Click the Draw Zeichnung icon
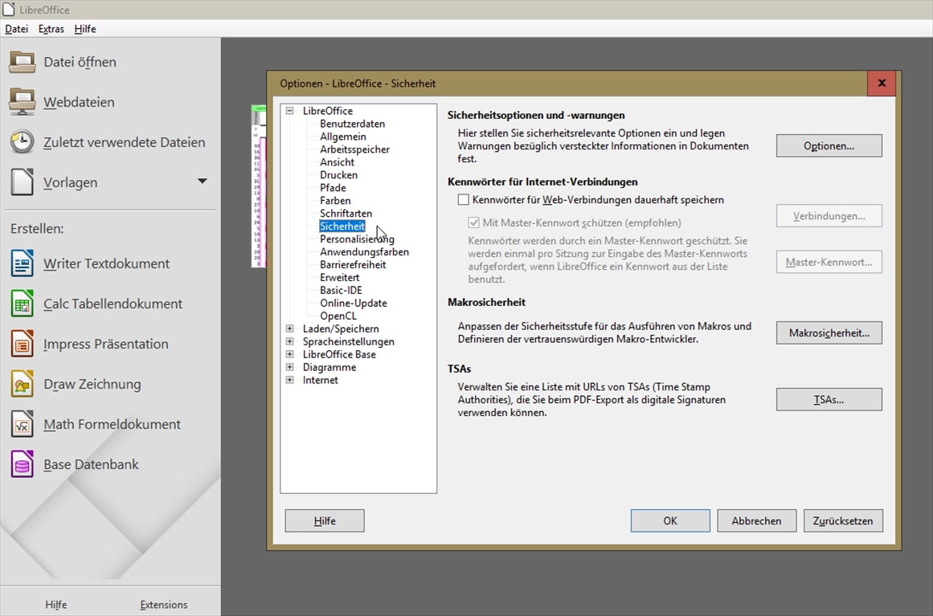The image size is (933, 616). pyautogui.click(x=22, y=384)
